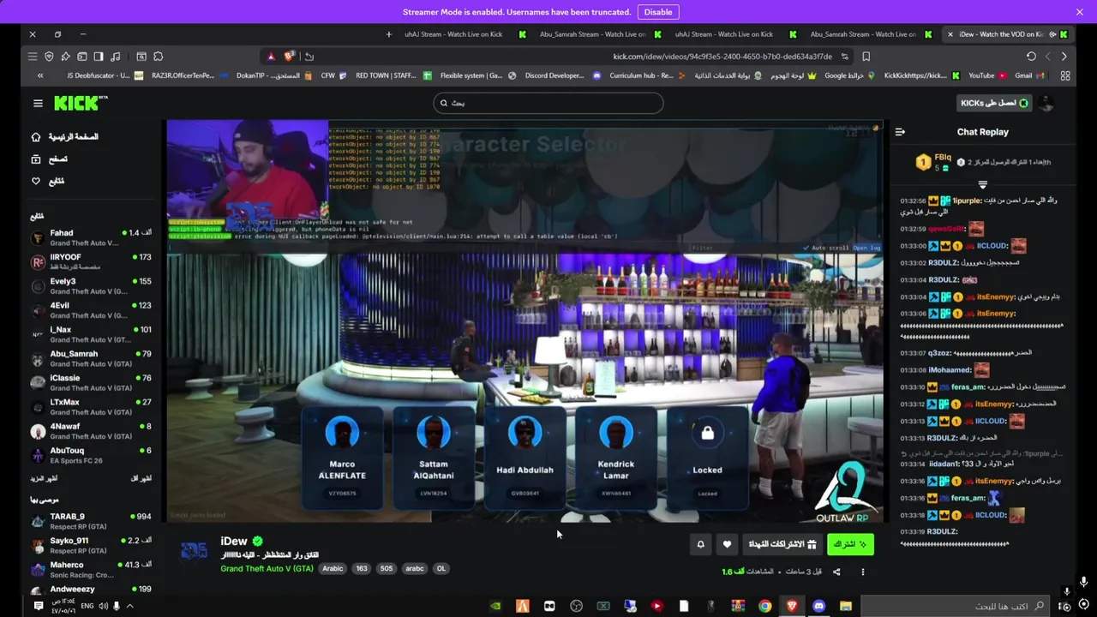
Task: Open AbuTouq channel in the sidebar
Action: (91, 455)
